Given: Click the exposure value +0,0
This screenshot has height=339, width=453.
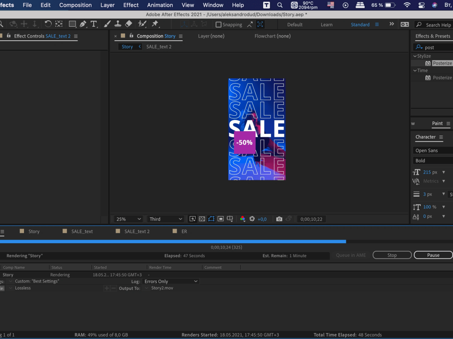Looking at the screenshot, I should point(262,219).
